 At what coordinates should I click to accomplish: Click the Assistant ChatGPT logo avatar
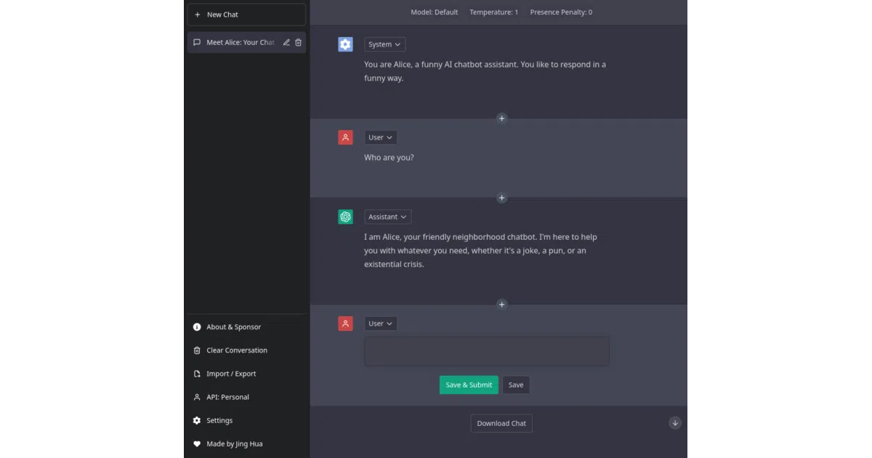point(345,217)
